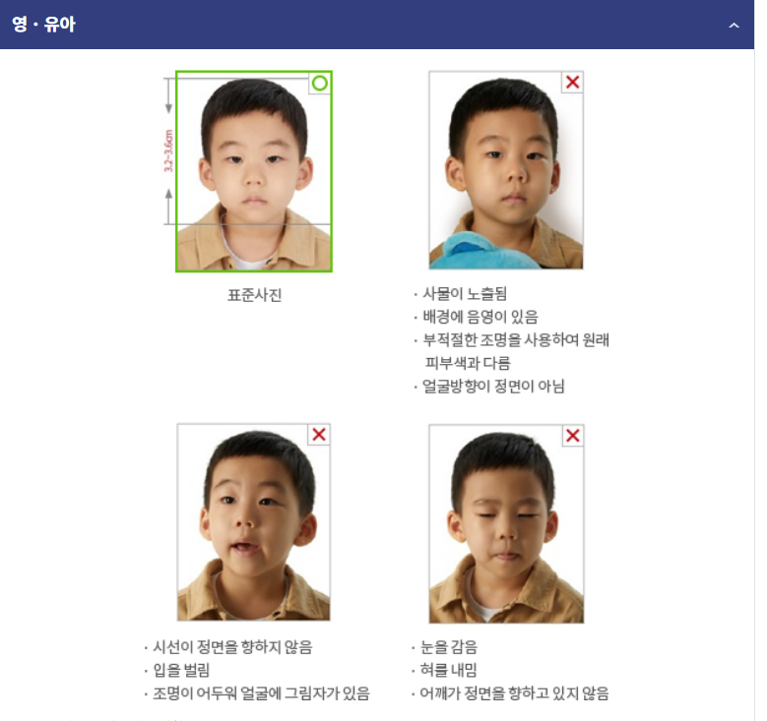Screen dimensions: 767x721
Task: Open the photo with open mouth
Action: [x=253, y=522]
